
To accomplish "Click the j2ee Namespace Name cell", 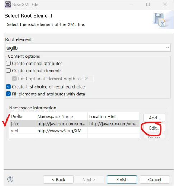I will [x=61, y=124].
